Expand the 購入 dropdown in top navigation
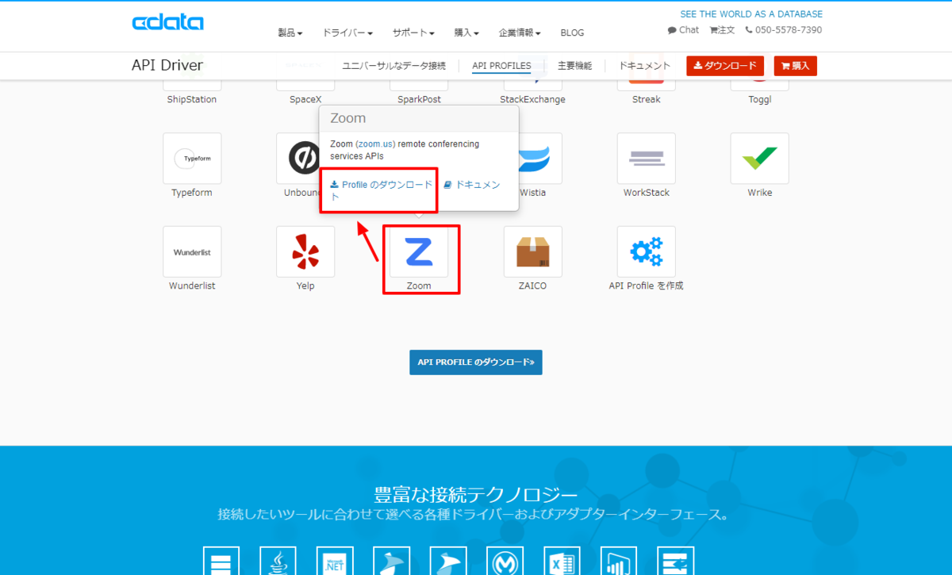The height and width of the screenshot is (575, 952). pos(466,33)
